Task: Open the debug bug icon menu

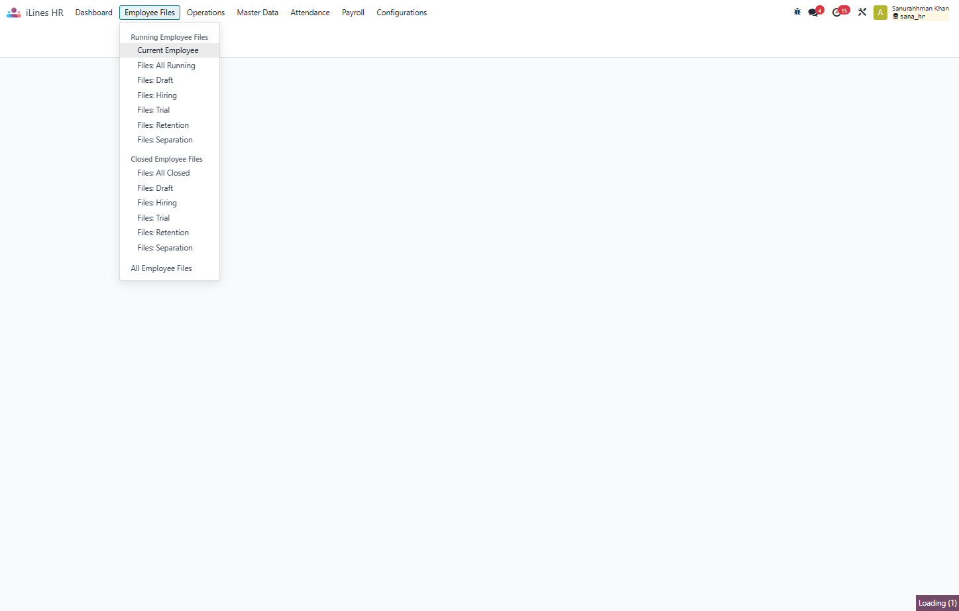Action: pyautogui.click(x=797, y=12)
